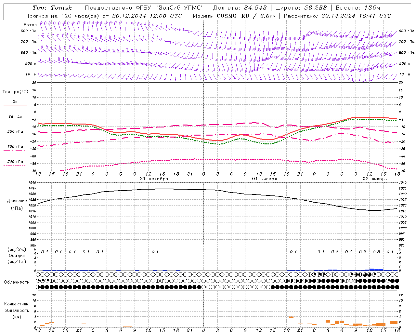Click the Td 2м dew point legend entry
The height and width of the screenshot is (333, 416).
[15, 118]
